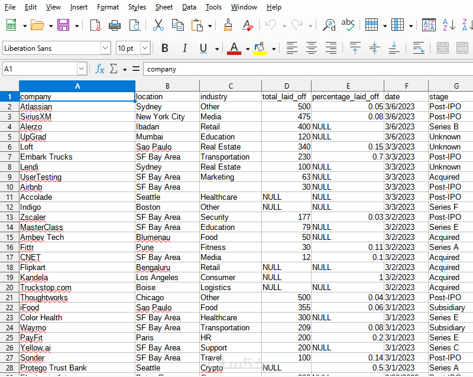Center cell content vertically
The width and height of the screenshot is (473, 377).
click(x=374, y=48)
